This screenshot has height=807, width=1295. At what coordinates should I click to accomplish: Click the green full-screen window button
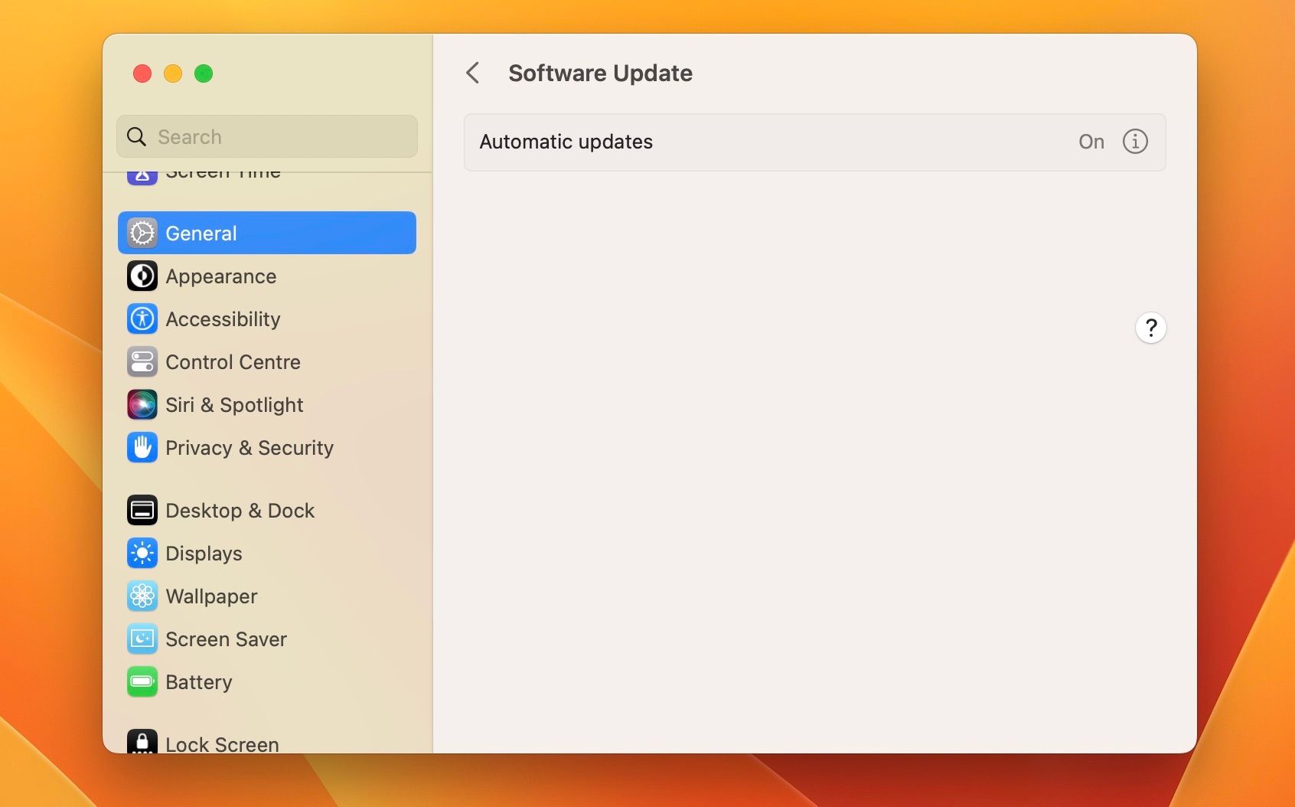[204, 74]
